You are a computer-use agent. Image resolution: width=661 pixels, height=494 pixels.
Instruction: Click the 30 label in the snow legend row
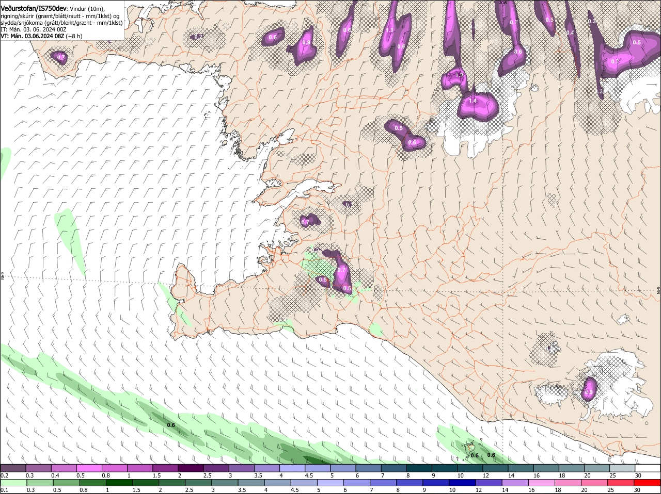coord(638,475)
